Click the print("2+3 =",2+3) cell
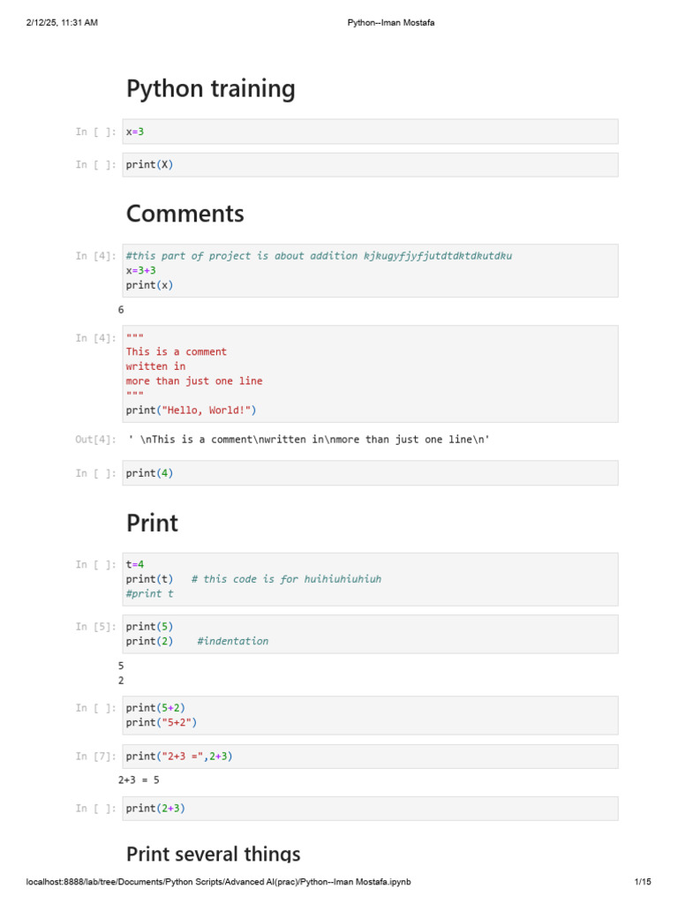This screenshot has height=904, width=678. (370, 757)
